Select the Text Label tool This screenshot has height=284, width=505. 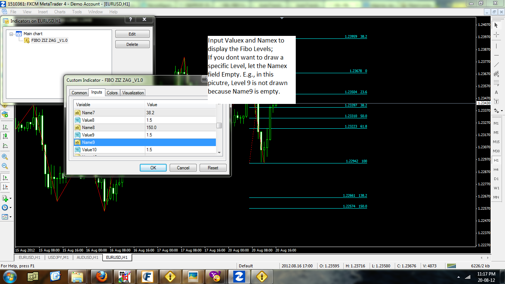496,102
